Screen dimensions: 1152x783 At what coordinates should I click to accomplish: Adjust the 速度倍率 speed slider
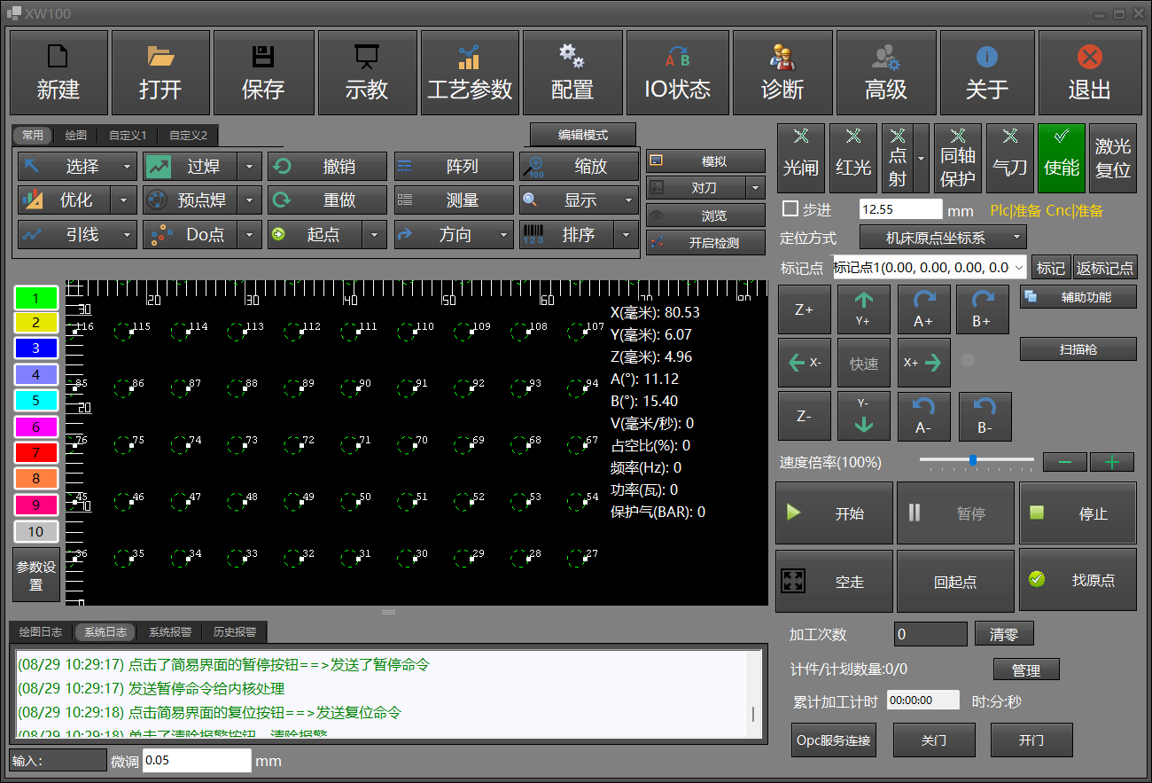pyautogui.click(x=973, y=460)
